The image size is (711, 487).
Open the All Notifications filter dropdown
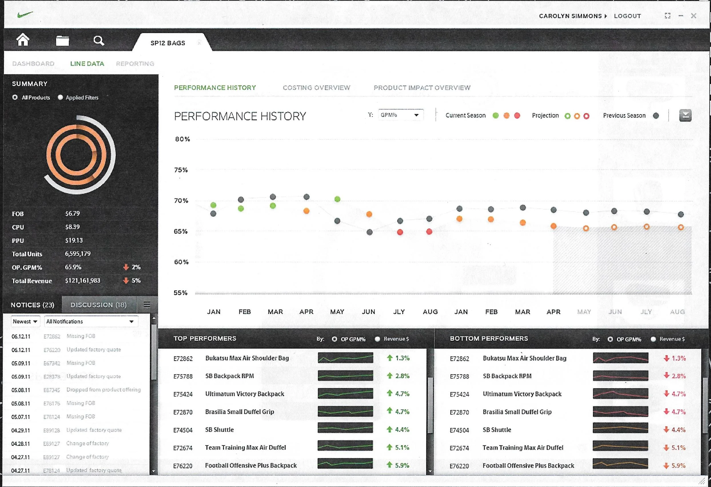tap(91, 321)
